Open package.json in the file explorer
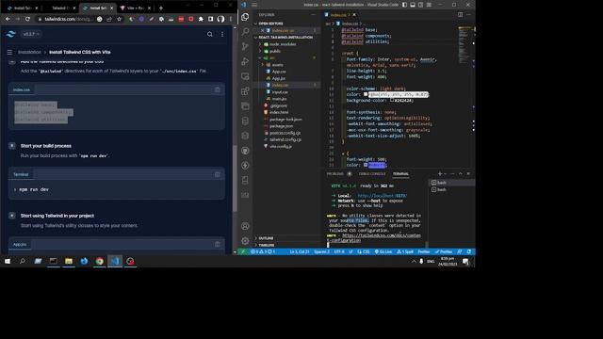603x339 pixels. [281, 126]
